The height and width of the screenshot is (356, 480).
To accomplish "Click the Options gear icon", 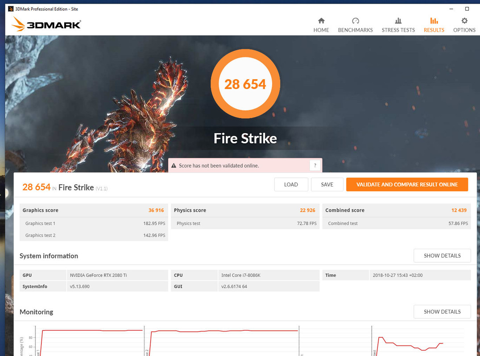I will tap(464, 21).
